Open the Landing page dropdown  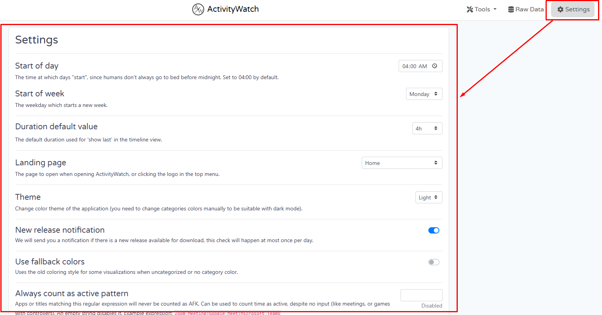pos(402,163)
